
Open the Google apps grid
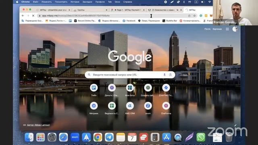(x=227, y=29)
